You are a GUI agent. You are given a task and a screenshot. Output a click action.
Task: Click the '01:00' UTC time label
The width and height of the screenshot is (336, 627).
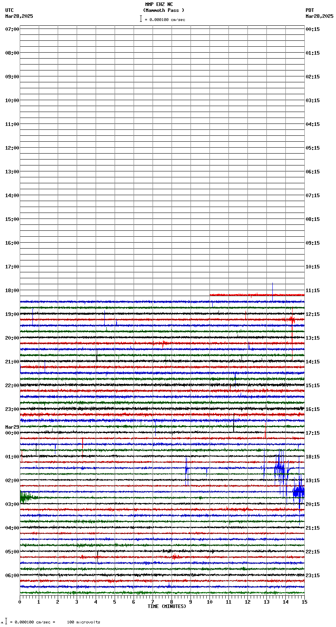pos(12,457)
